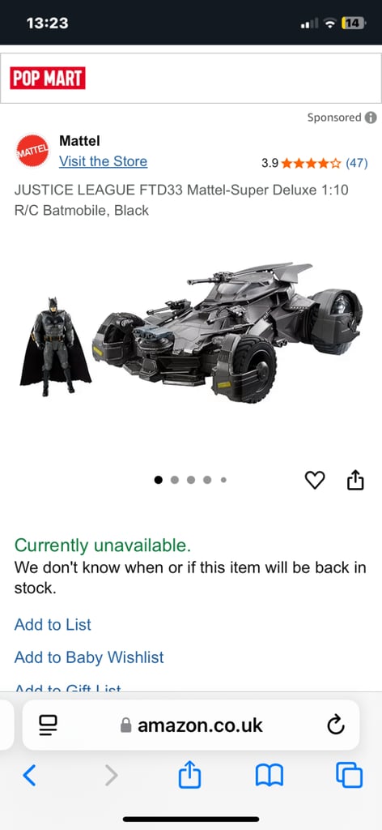Show all Safari tabs

pyautogui.click(x=350, y=776)
